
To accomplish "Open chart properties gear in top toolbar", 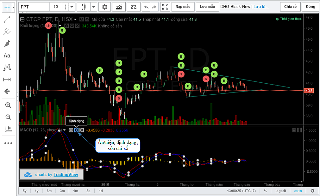I will tap(104, 7).
